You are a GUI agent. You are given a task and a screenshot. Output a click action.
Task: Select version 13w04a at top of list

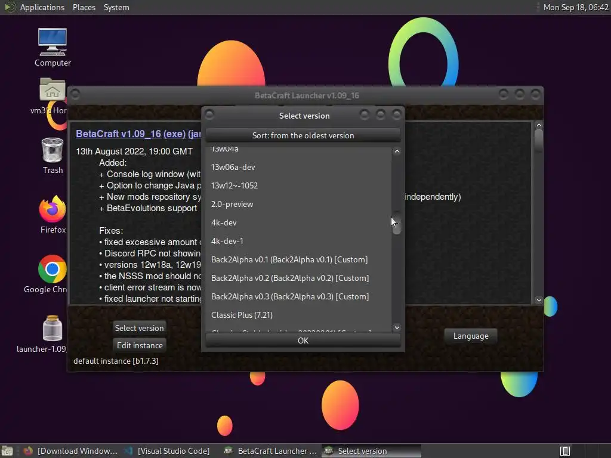[298, 151]
